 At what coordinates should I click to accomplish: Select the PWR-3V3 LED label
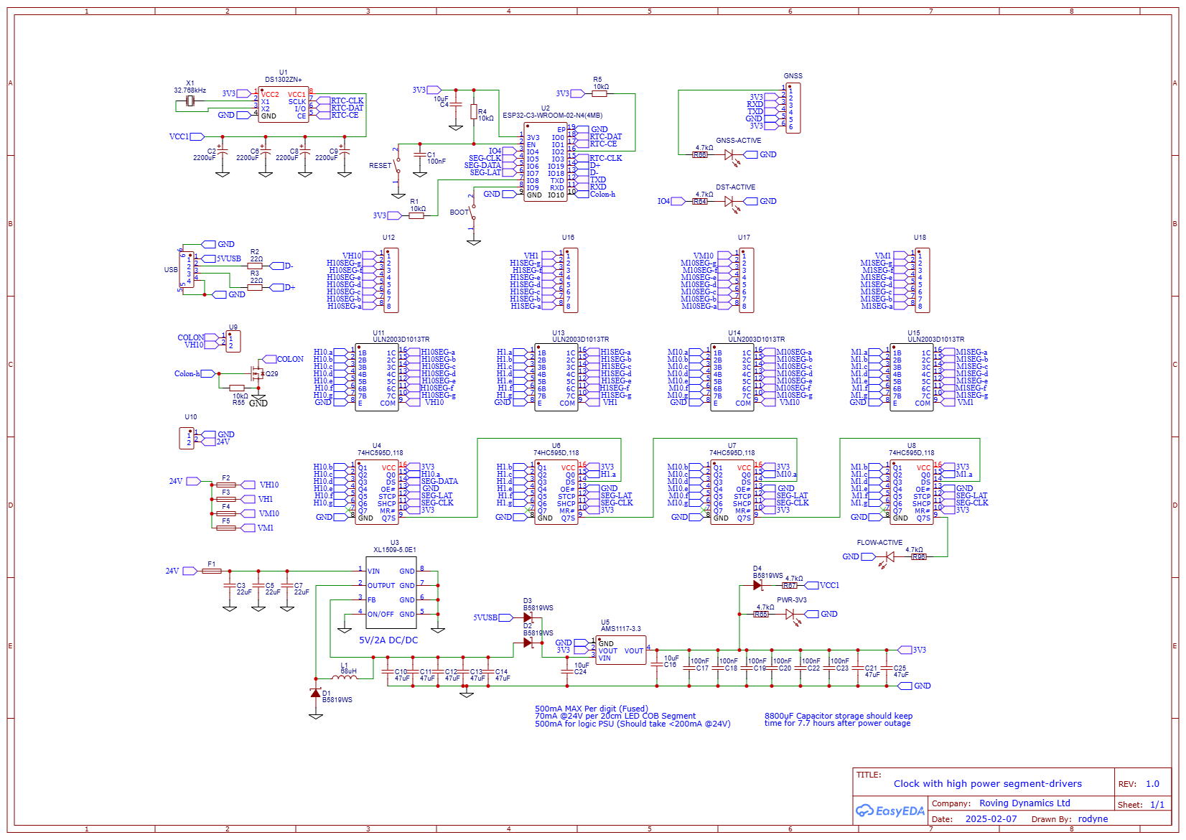pos(792,600)
